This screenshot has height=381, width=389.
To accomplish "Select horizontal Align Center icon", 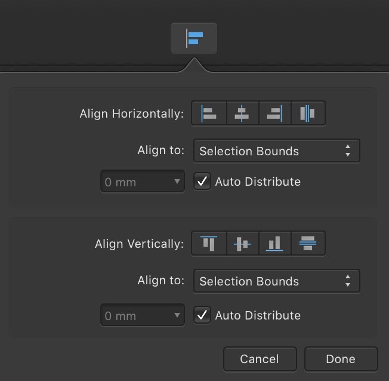I will 242,113.
